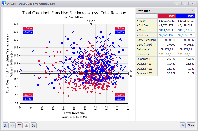Click the Sim#1 Delimiter X value field
Image resolution: width=198 pixels, height=131 pixels.
(x=167, y=50)
